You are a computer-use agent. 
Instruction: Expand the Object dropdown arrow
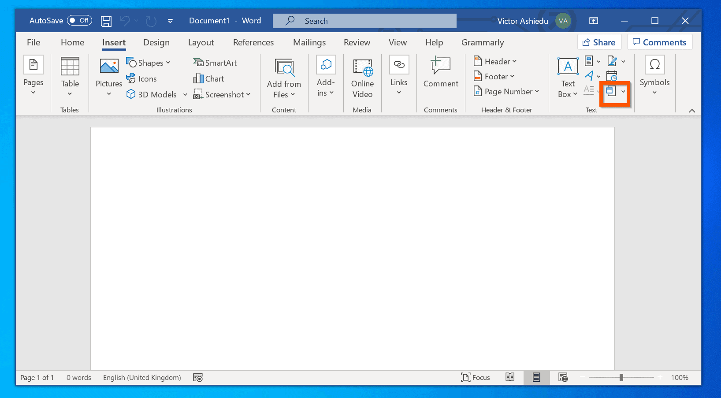click(623, 91)
